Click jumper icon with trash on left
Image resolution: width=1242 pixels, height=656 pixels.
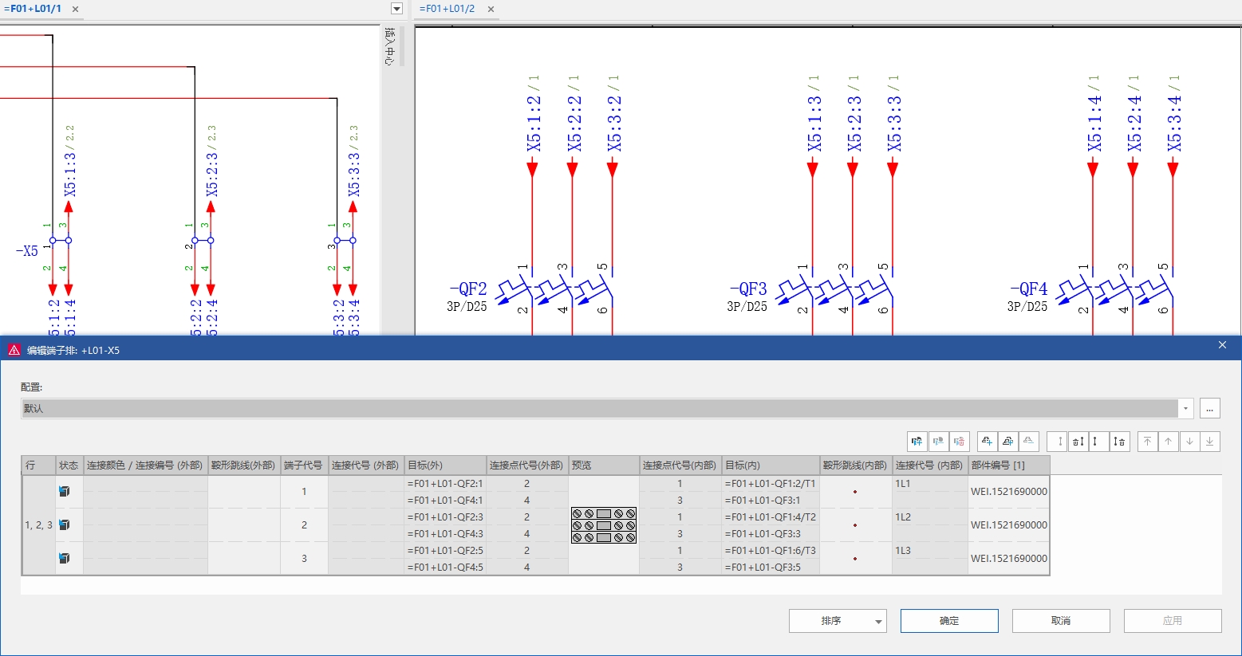[1078, 442]
